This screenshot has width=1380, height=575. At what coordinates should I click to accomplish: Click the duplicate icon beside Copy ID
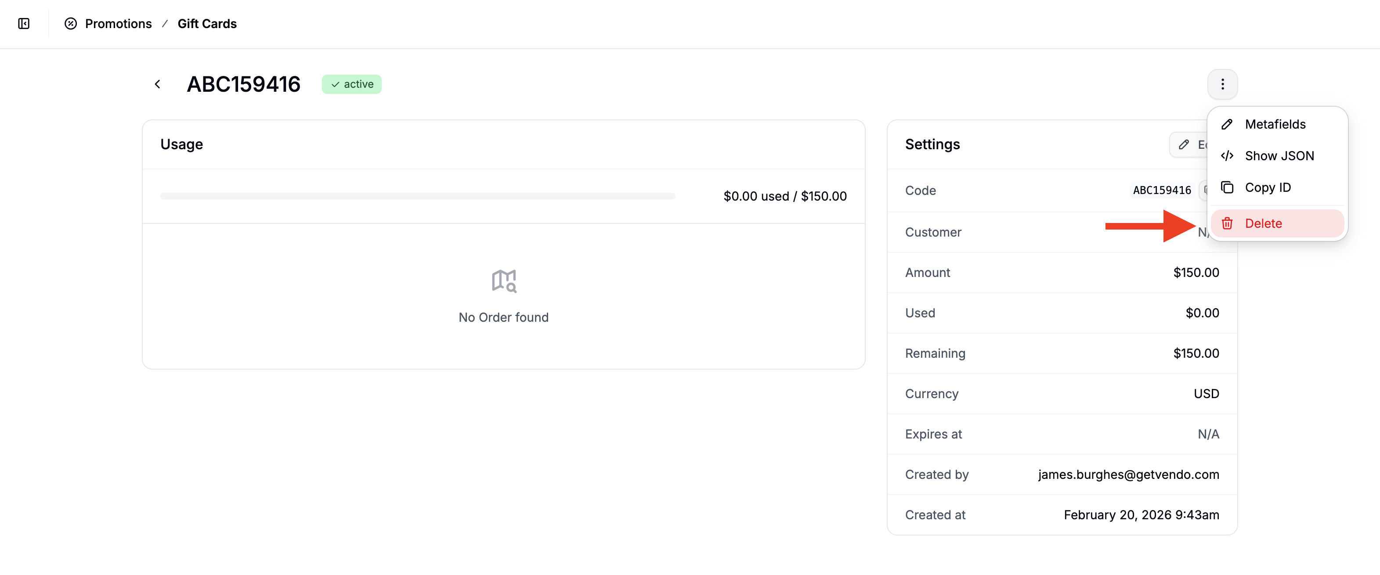[x=1227, y=187]
